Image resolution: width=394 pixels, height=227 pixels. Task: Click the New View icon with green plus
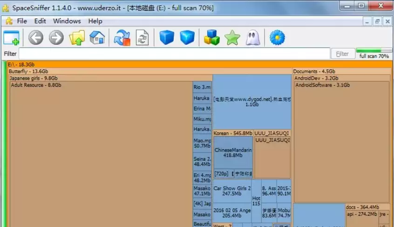coord(12,38)
